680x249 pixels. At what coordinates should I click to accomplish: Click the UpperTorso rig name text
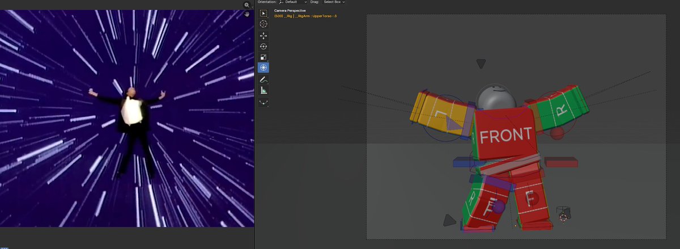[x=305, y=16]
